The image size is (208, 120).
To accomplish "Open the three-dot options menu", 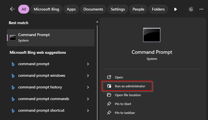I will 201,9.
